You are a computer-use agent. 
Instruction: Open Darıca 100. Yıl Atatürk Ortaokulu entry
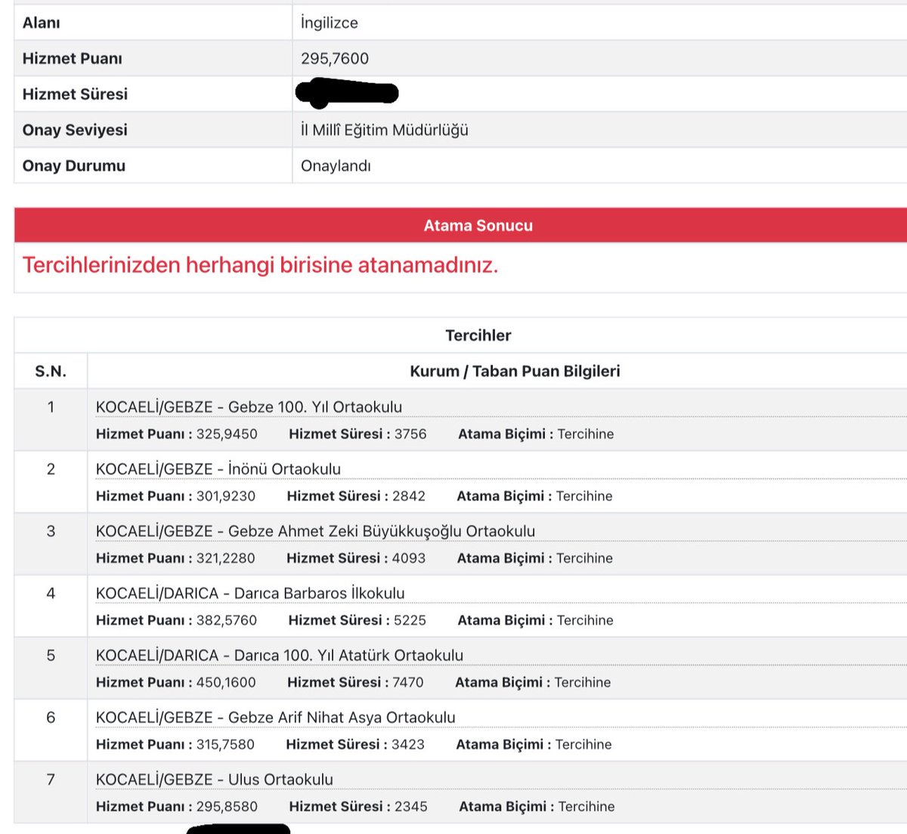tap(280, 655)
